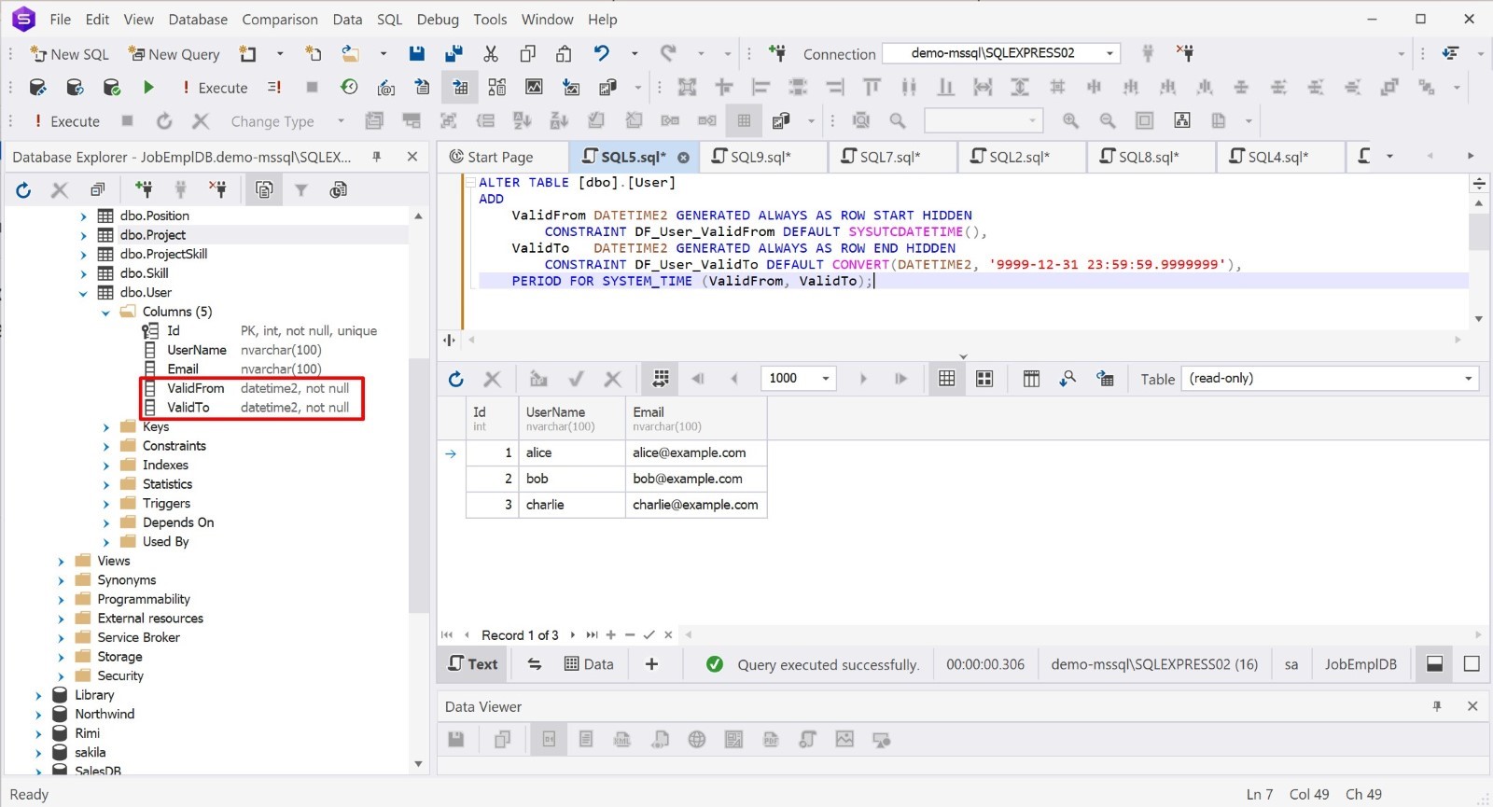Click the Redo arrow icon

click(x=668, y=53)
